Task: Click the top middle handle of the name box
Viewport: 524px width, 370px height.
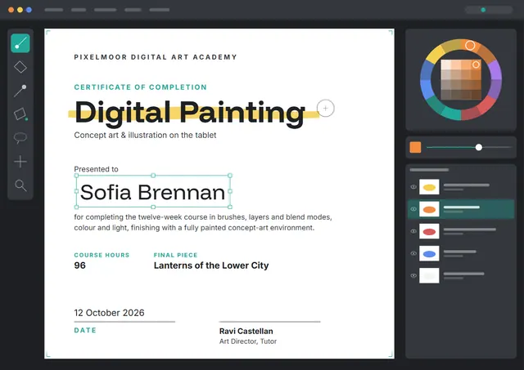Action: (153, 176)
